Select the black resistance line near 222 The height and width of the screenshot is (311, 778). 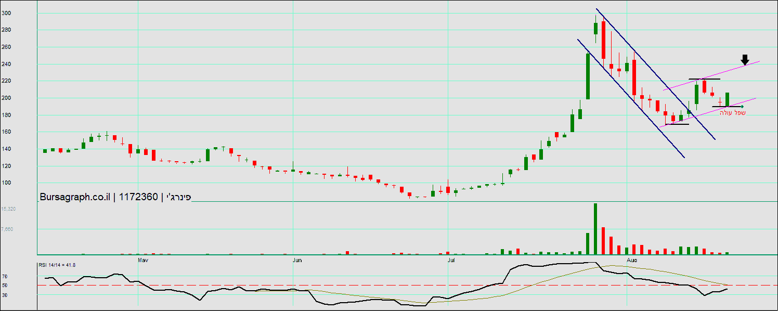coord(704,79)
